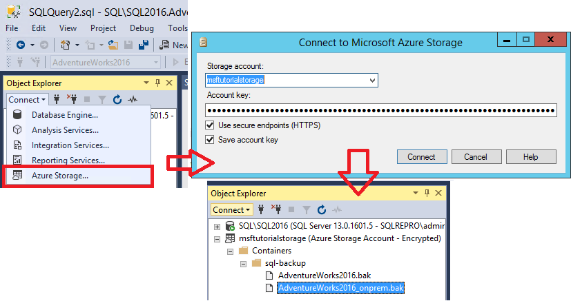Select Database Engine... from Connect menu

[x=78, y=115]
